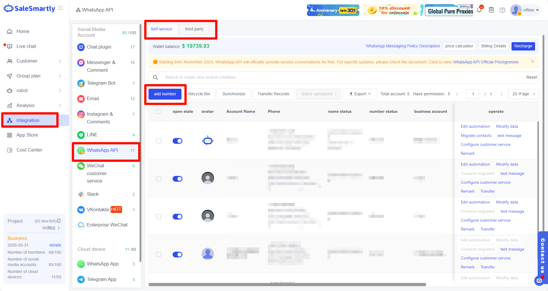Viewport: 548px width, 291px height.
Task: Click the page number input box
Action: (473, 94)
